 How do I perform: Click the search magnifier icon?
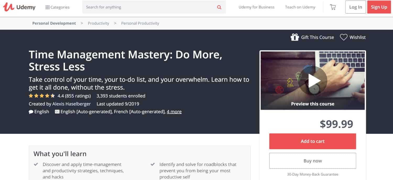(x=219, y=7)
